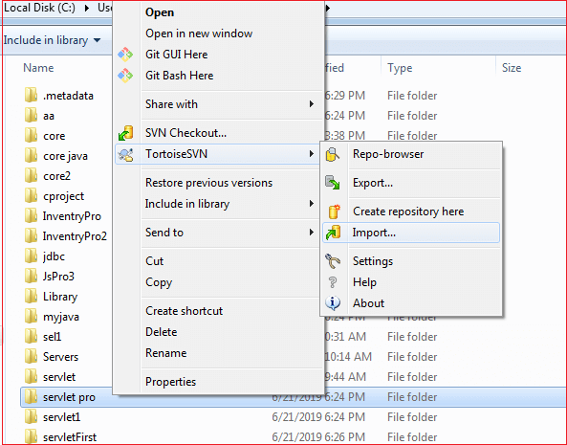Click the TortoiseSVN tortoise icon
This screenshot has height=445, width=567.
tap(126, 154)
